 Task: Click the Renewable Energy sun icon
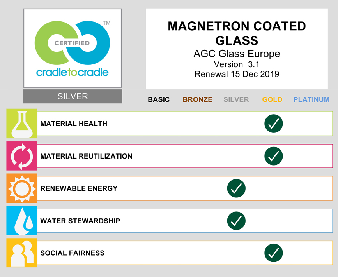(x=22, y=188)
